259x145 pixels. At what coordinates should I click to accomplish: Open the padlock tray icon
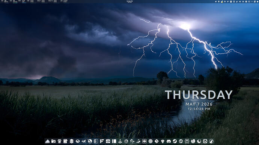coord(222,1)
